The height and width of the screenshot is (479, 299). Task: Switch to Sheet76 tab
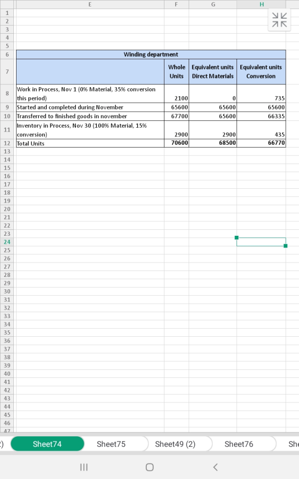(x=239, y=444)
